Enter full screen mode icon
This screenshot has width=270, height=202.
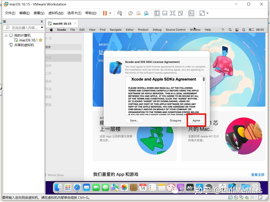click(172, 13)
